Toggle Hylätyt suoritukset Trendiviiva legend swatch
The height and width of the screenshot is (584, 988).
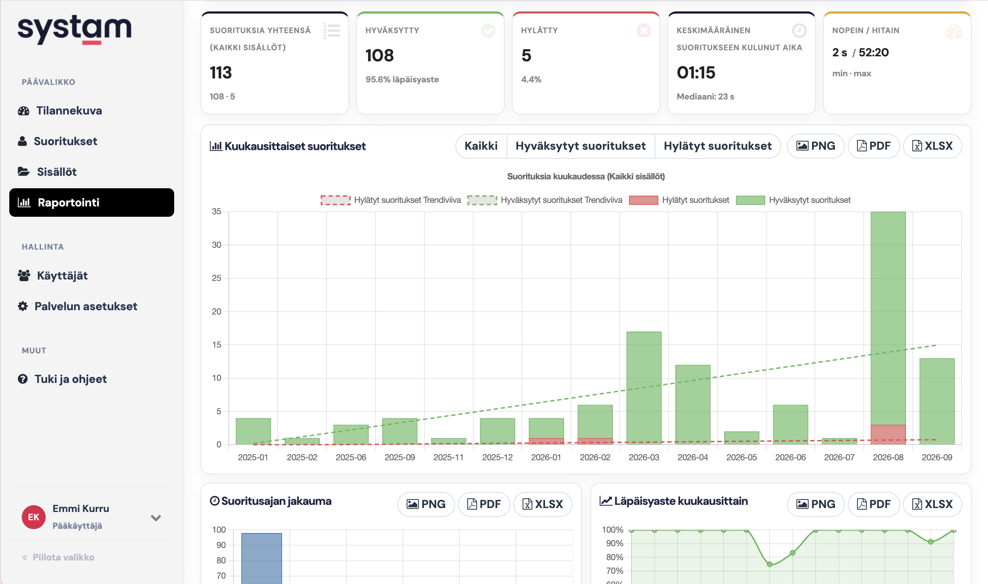pos(335,200)
